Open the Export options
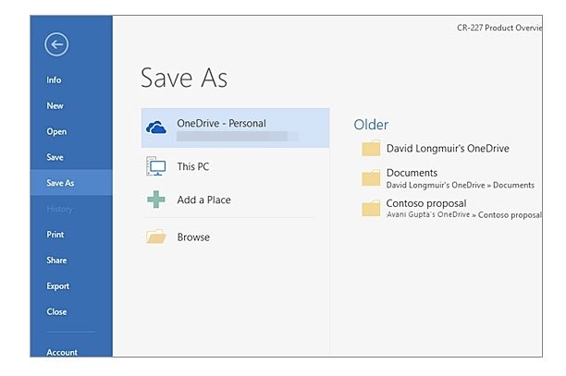 click(57, 286)
